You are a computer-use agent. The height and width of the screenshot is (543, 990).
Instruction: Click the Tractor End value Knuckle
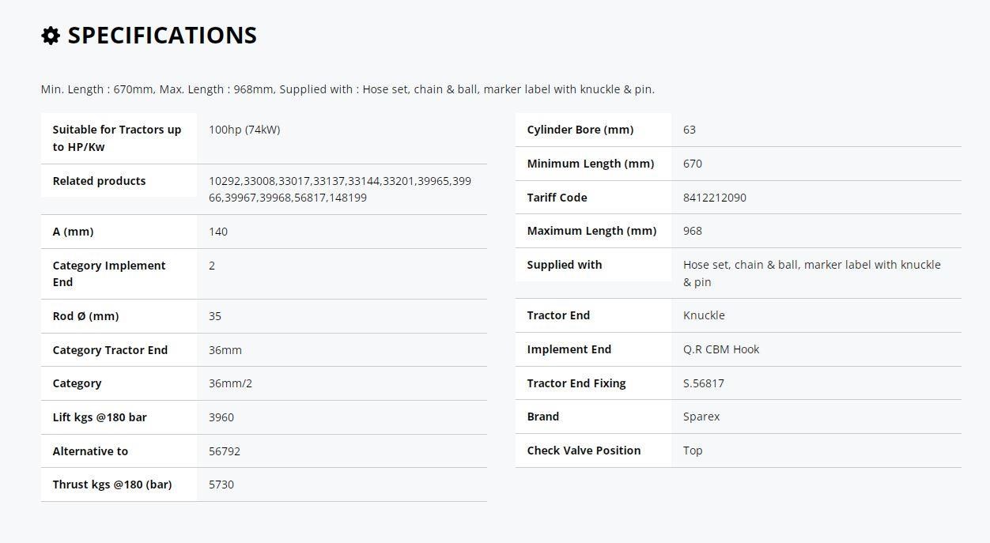tap(704, 315)
